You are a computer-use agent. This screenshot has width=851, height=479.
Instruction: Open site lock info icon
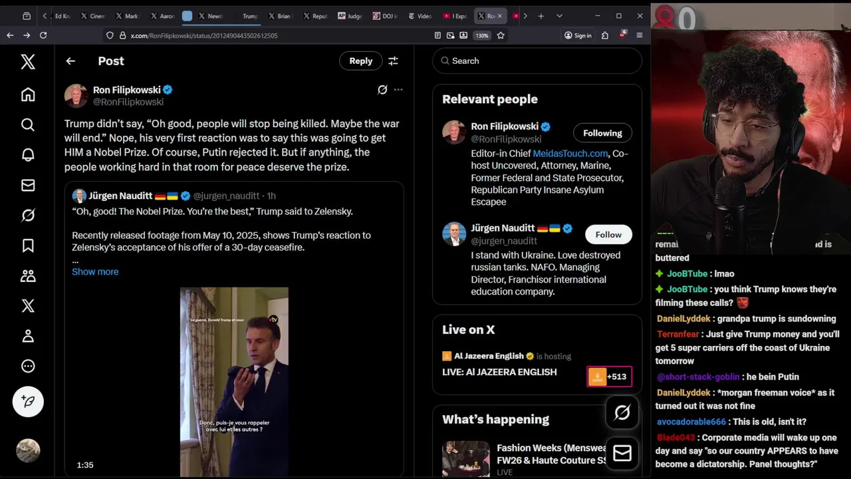click(x=122, y=35)
